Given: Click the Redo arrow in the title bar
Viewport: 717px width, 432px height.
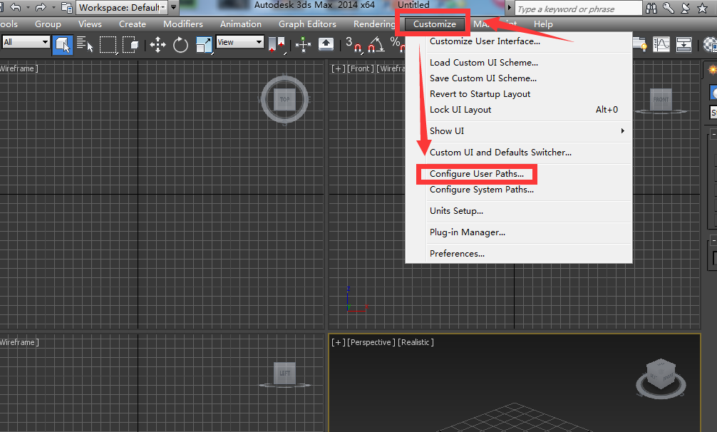Looking at the screenshot, I should tap(41, 7).
